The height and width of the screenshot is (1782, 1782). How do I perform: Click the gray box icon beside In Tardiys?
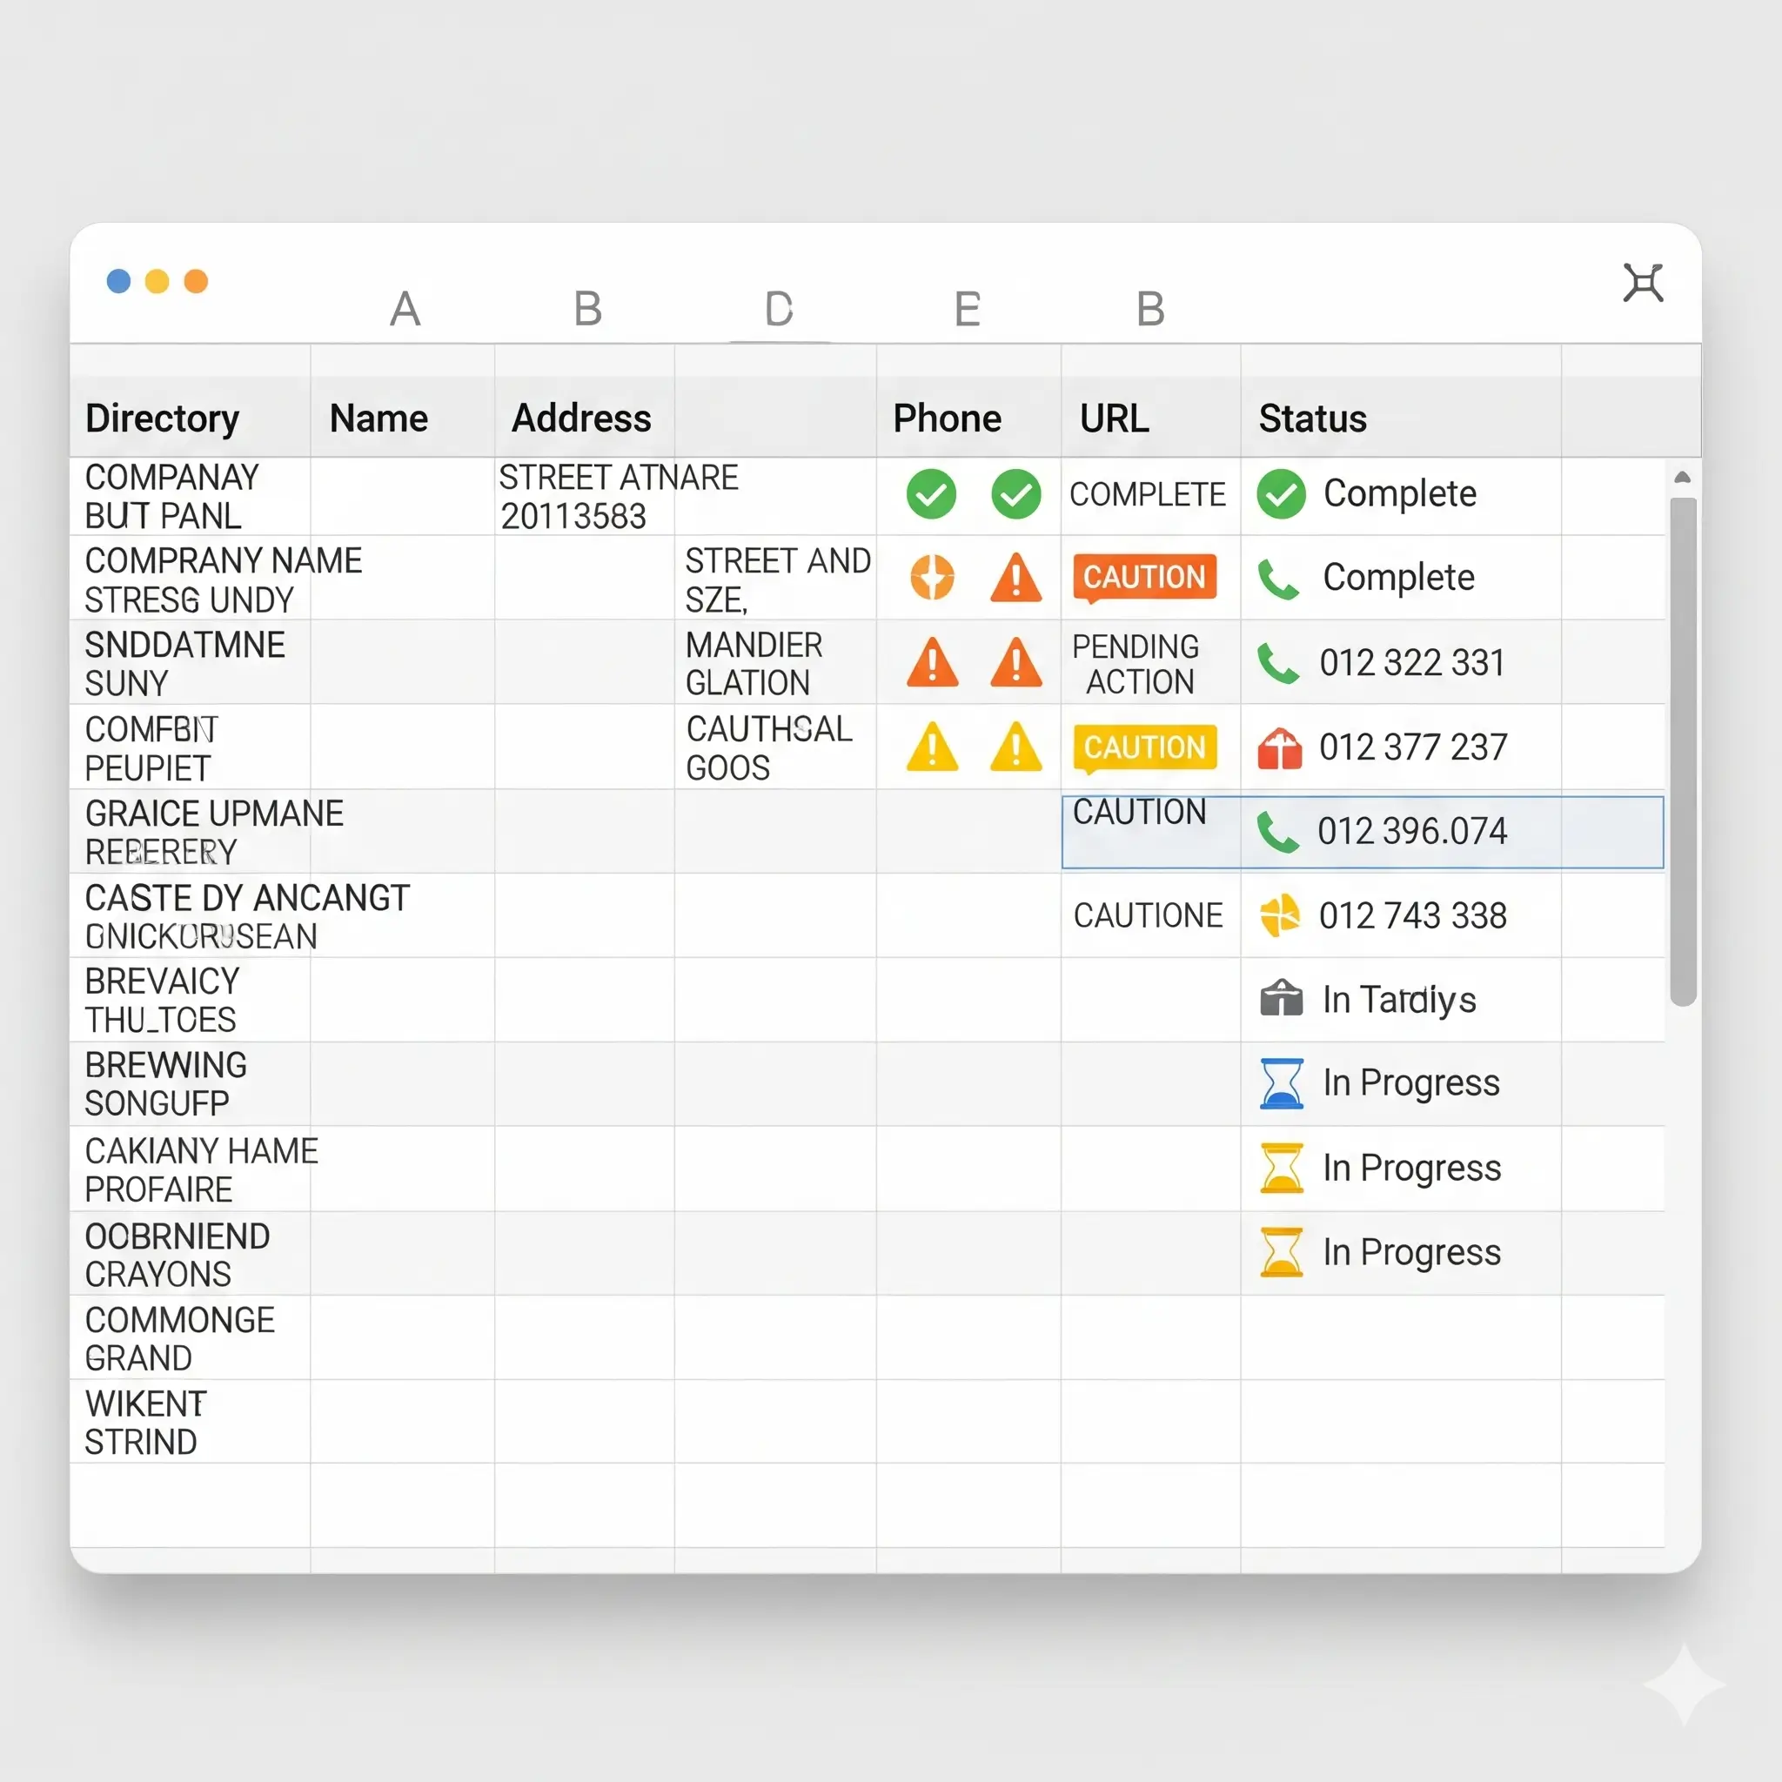1281,998
